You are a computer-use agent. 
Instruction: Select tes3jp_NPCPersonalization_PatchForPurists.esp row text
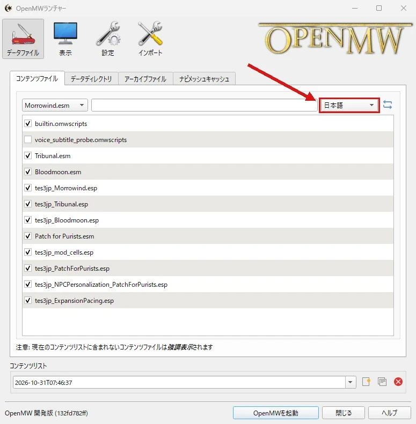pyautogui.click(x=101, y=285)
